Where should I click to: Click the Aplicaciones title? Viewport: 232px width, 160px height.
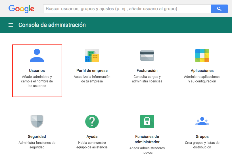pyautogui.click(x=202, y=71)
